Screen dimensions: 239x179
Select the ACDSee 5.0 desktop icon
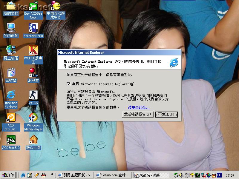pos(11,142)
